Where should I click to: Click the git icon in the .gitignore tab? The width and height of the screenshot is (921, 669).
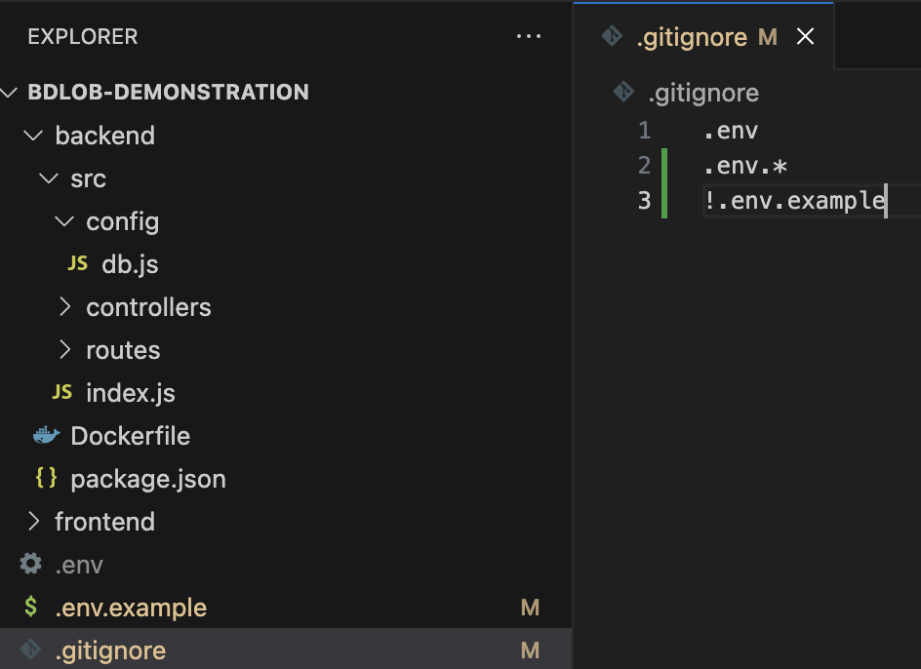tap(612, 36)
